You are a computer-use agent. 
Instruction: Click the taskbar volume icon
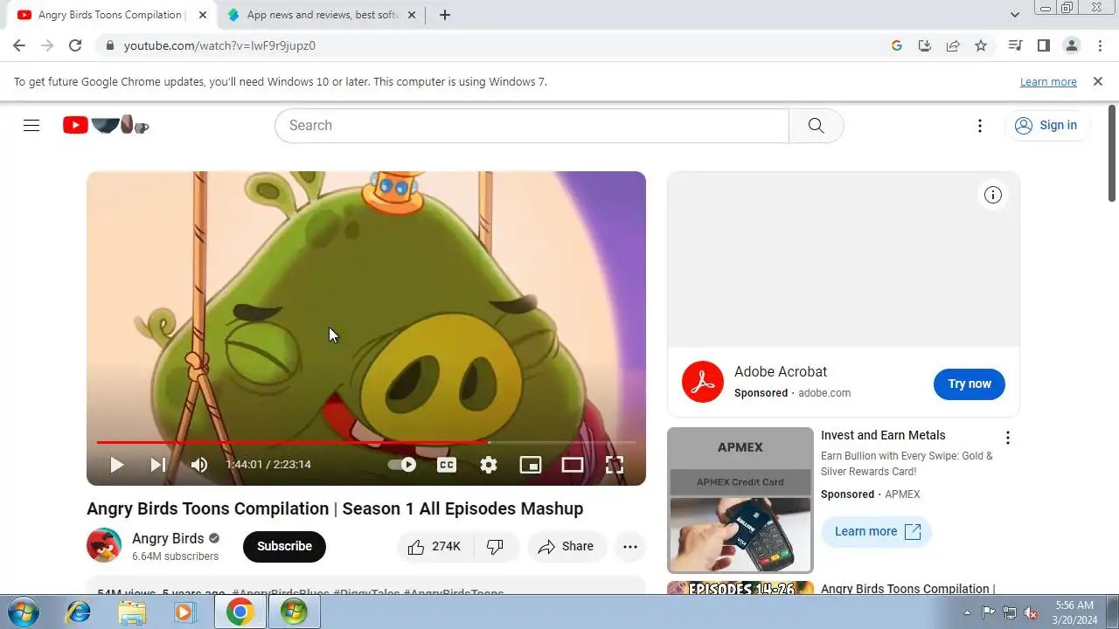coord(1032,612)
